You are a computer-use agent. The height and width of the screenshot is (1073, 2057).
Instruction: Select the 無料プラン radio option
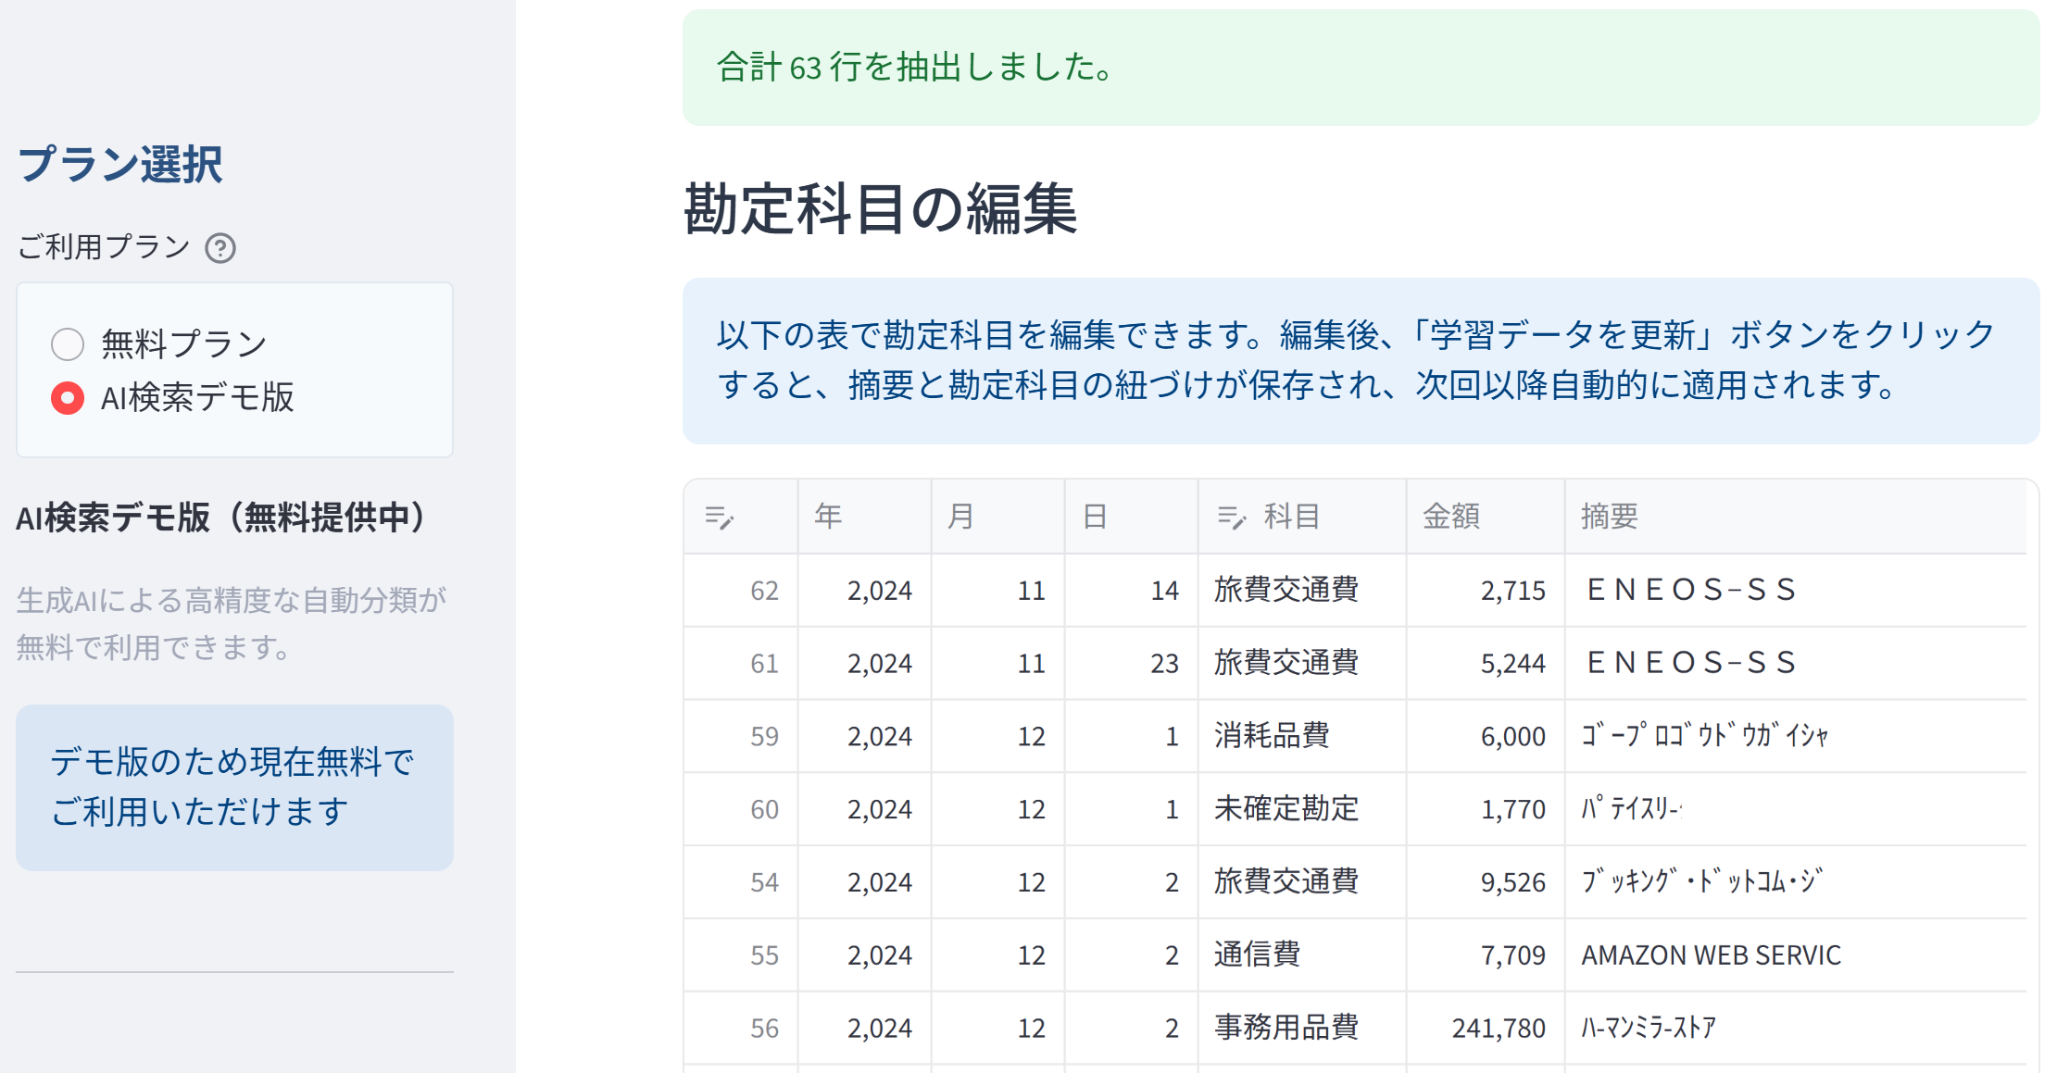68,344
